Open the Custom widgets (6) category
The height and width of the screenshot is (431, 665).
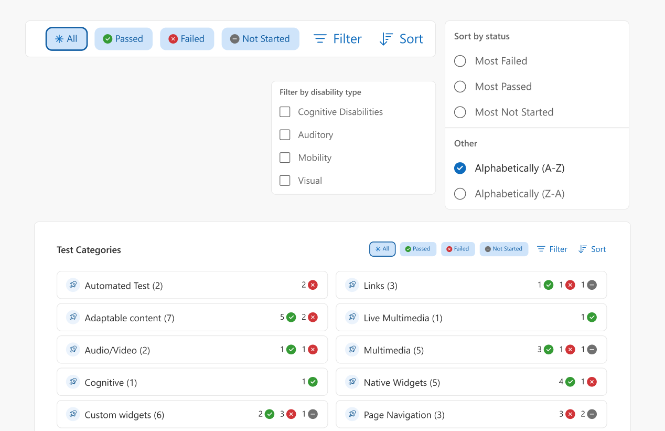192,414
